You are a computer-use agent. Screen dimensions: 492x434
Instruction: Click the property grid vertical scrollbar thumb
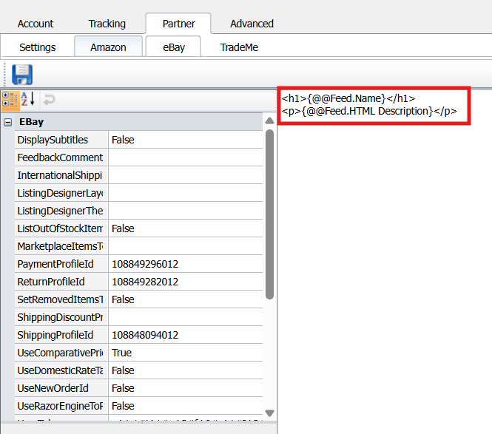(x=269, y=214)
